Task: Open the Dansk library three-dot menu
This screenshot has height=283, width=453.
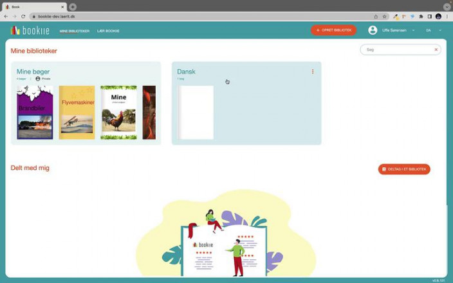Action: 313,72
